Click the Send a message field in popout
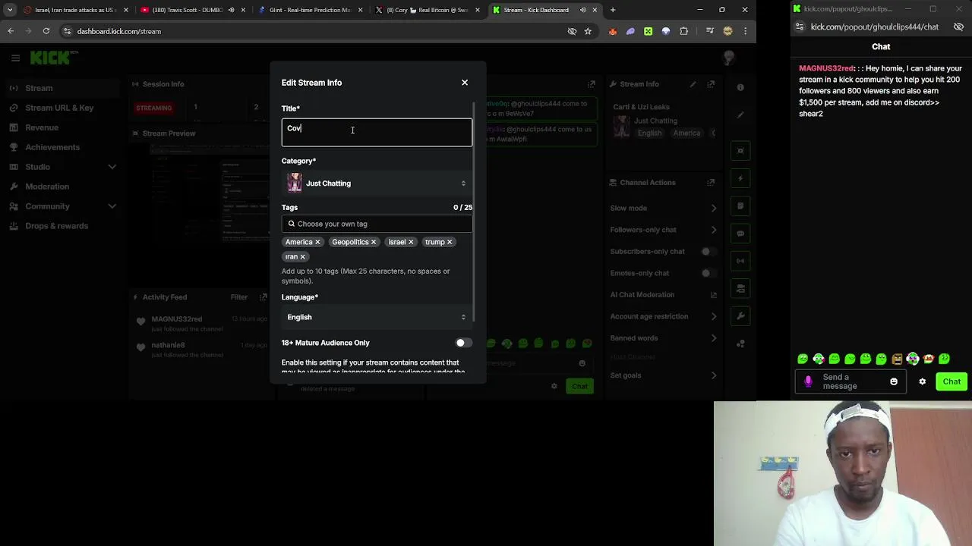The width and height of the screenshot is (972, 546). [x=850, y=381]
